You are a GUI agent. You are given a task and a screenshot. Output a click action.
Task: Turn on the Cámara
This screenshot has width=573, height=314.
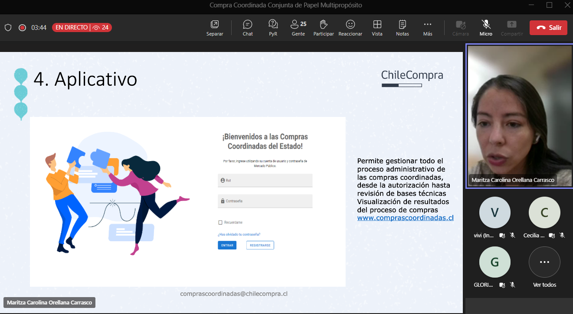coord(461,28)
